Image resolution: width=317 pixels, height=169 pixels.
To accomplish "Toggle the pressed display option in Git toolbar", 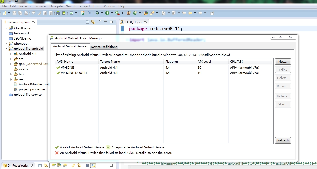I will click(93, 166).
